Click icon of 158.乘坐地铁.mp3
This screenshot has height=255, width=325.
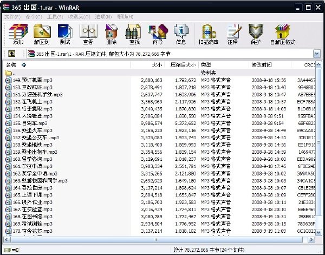[8, 145]
